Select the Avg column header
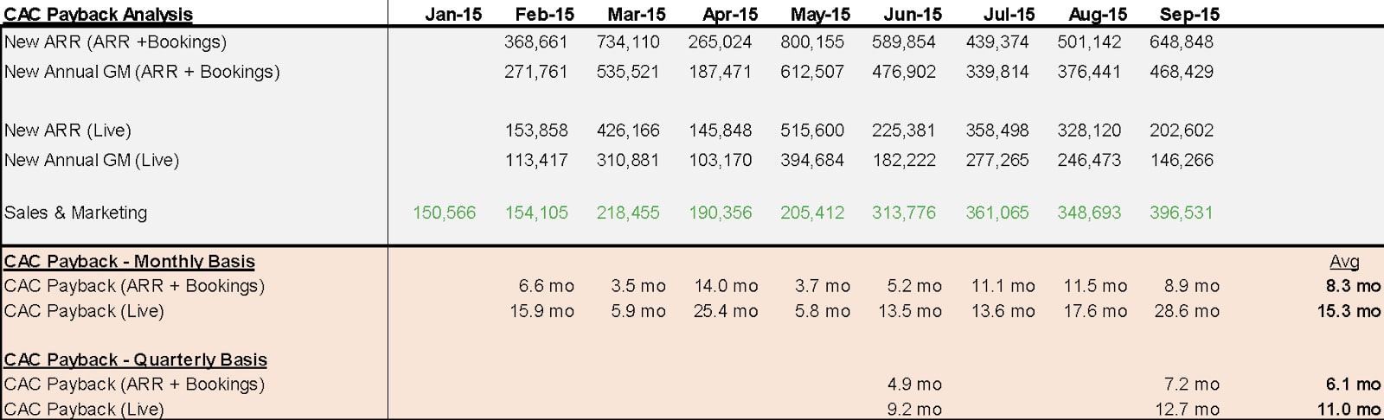1384x420 pixels. 1344,261
